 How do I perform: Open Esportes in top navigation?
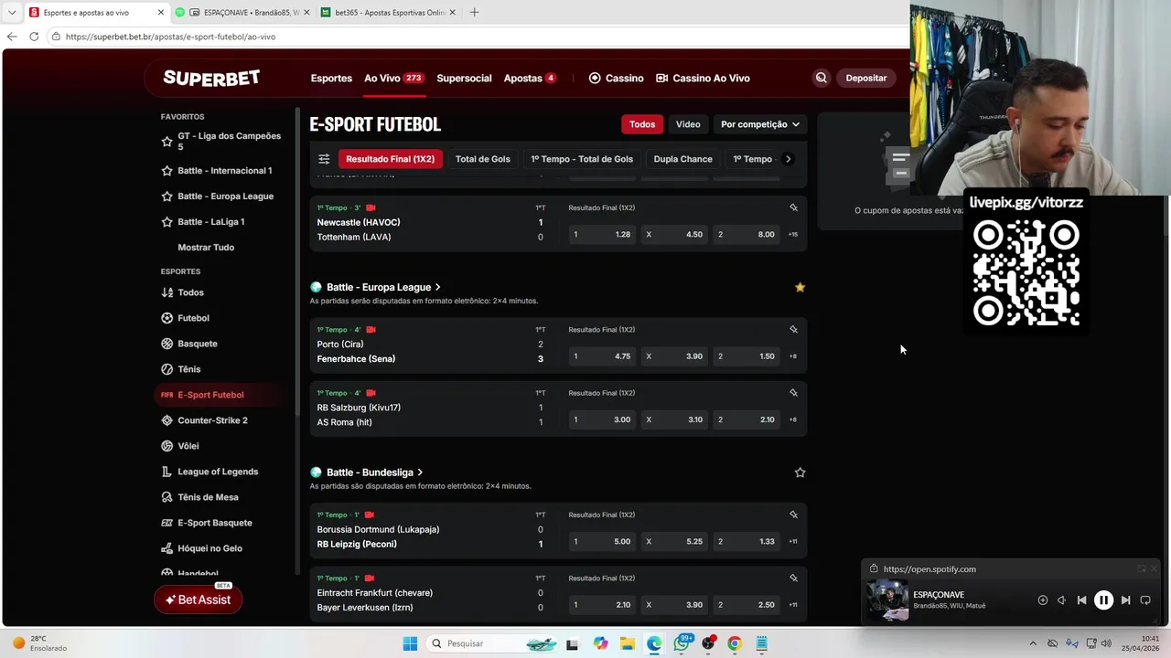click(331, 79)
